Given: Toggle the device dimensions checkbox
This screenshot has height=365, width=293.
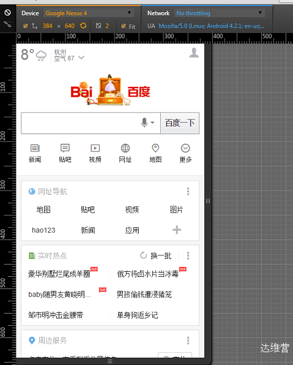Looking at the screenshot, I should (26, 26).
